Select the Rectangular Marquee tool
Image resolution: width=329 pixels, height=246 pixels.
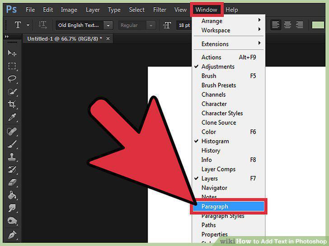(12, 66)
